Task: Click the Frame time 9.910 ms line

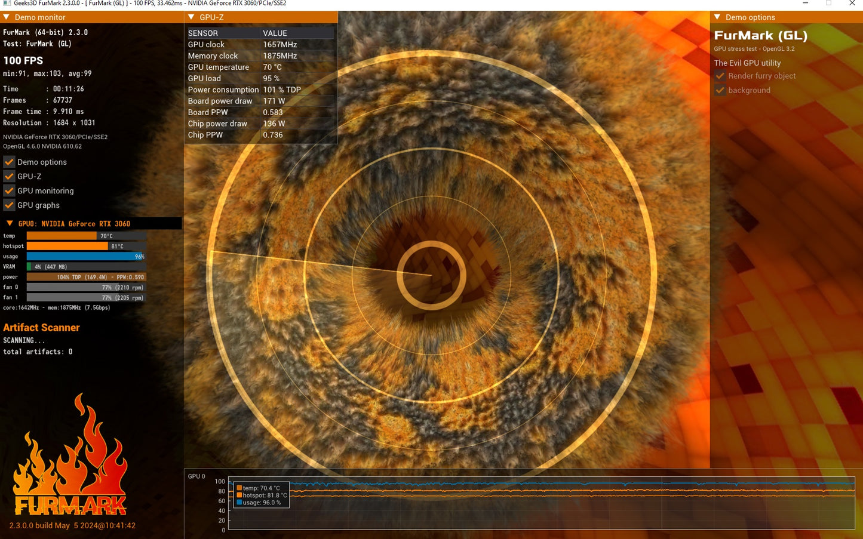Action: [x=44, y=112]
